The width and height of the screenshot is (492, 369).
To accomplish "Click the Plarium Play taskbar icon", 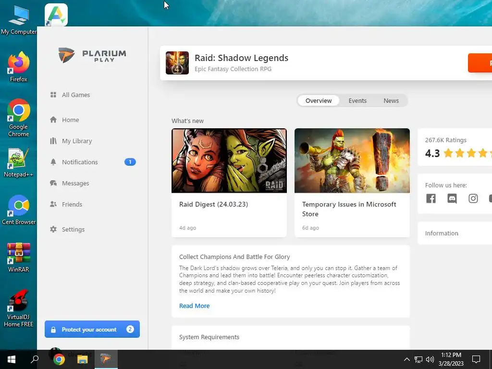I will tap(106, 359).
